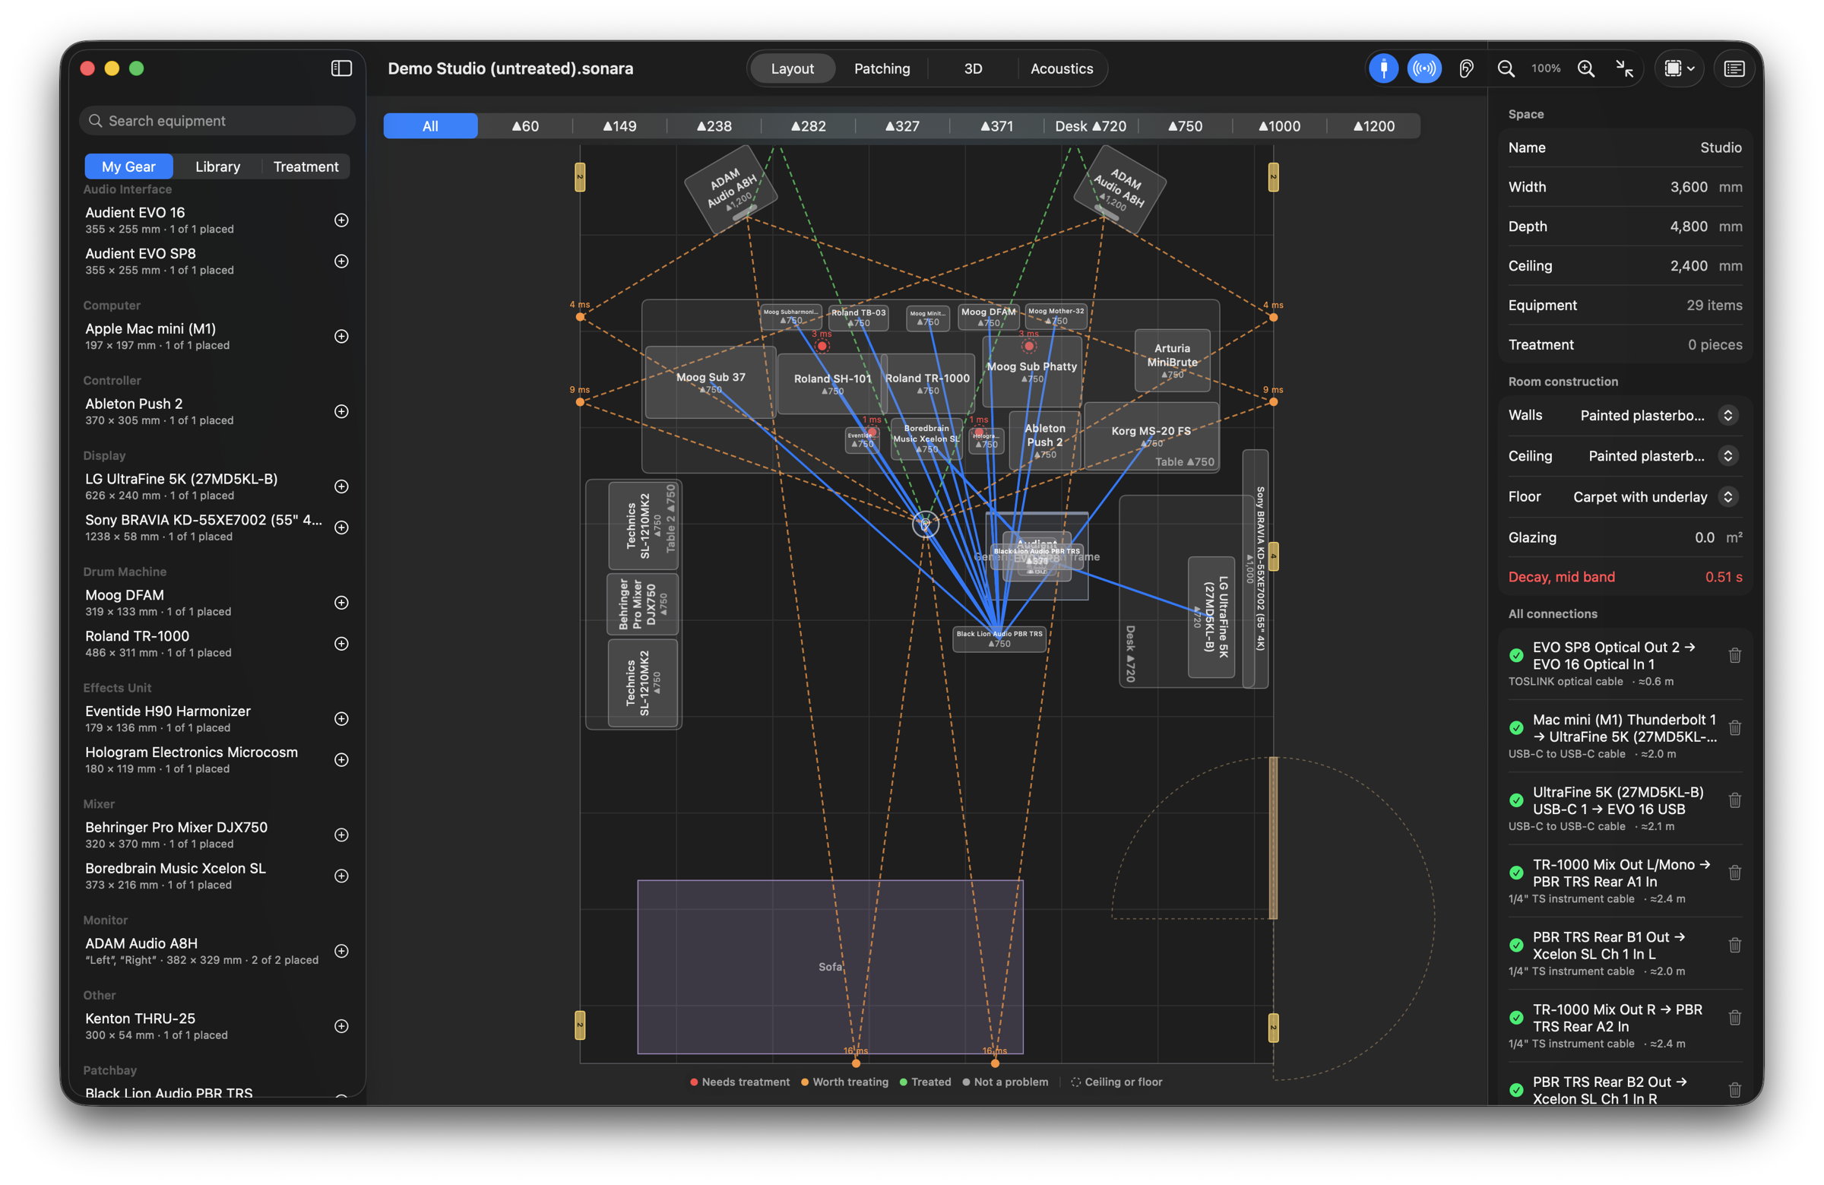1824x1185 pixels.
Task: Add Moog DFAM with plus icon
Action: point(342,604)
